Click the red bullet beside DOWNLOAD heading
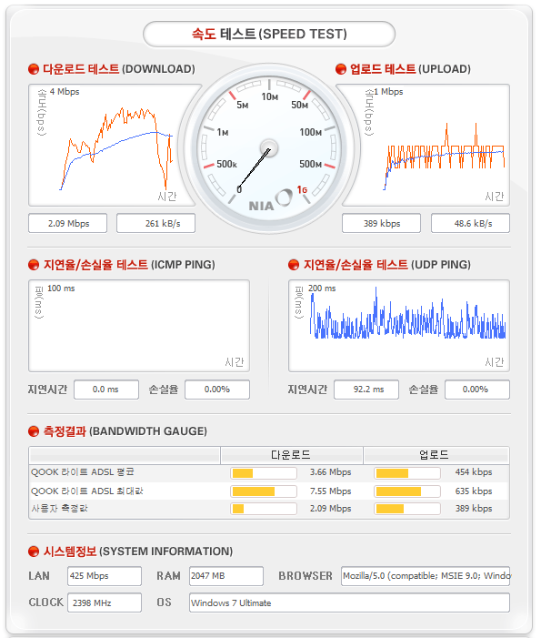 coord(34,69)
